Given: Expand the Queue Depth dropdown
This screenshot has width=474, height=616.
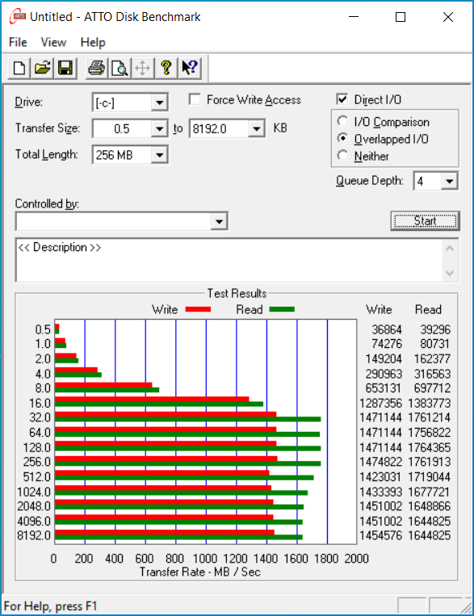Looking at the screenshot, I should pos(449,181).
